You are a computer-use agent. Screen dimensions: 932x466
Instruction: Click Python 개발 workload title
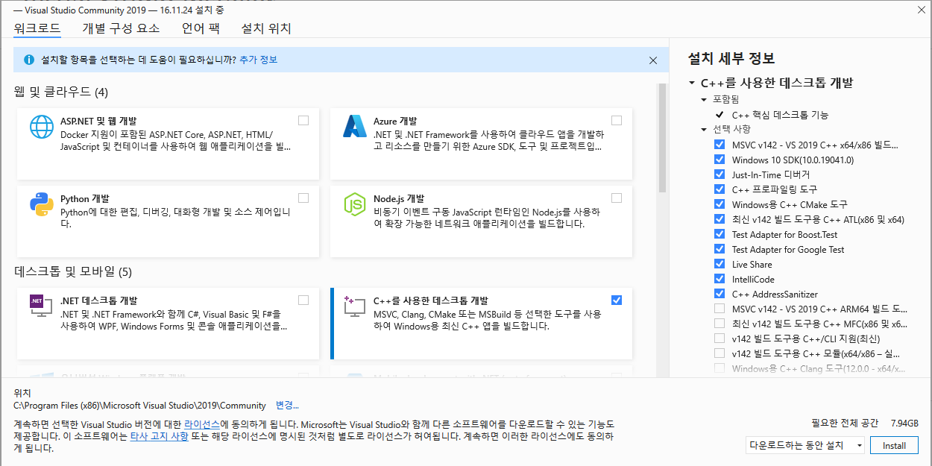click(85, 198)
